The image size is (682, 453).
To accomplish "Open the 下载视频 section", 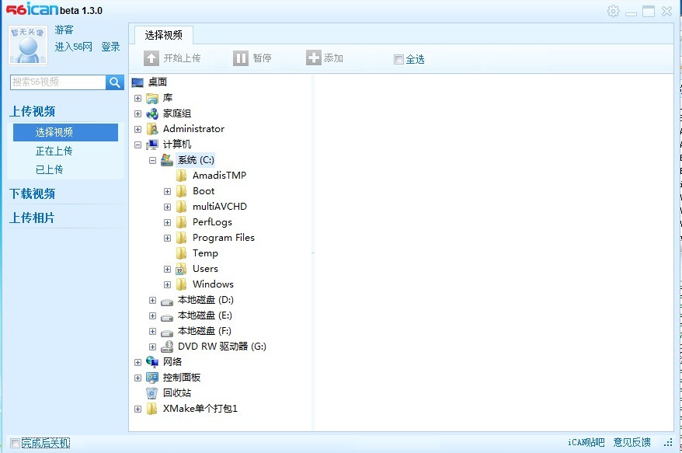I will [x=33, y=193].
